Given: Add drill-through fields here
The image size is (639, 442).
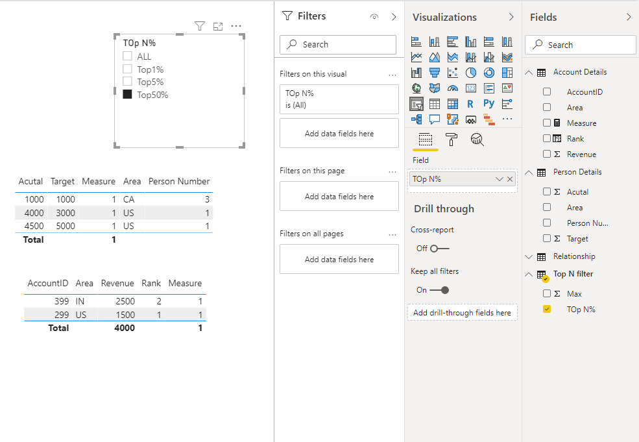Looking at the screenshot, I should click(x=462, y=312).
